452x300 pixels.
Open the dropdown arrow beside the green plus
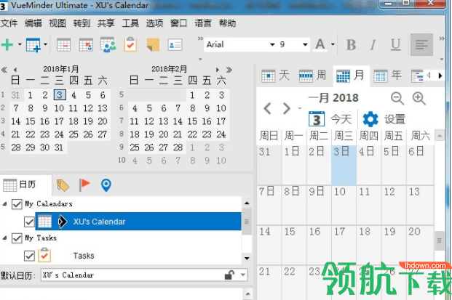tap(20, 44)
